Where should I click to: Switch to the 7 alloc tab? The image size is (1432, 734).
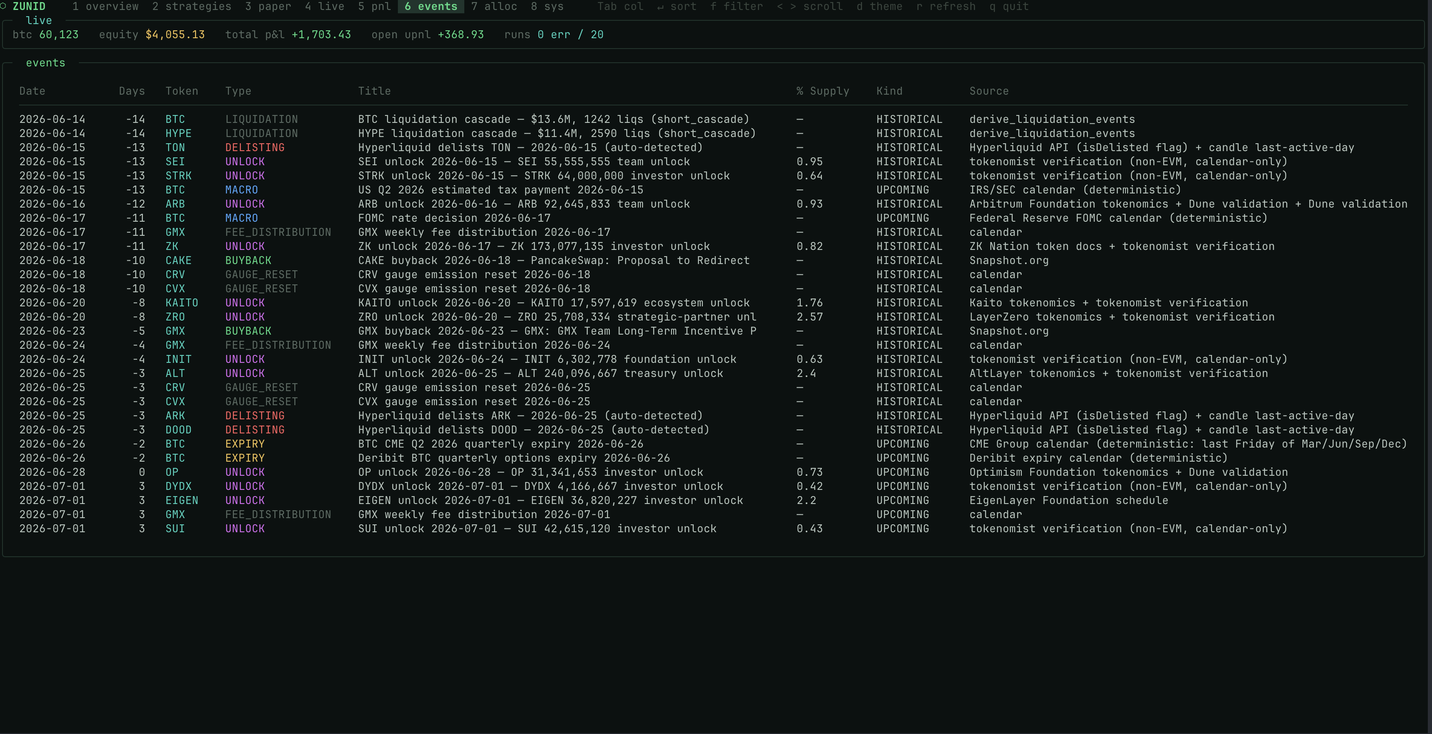494,7
